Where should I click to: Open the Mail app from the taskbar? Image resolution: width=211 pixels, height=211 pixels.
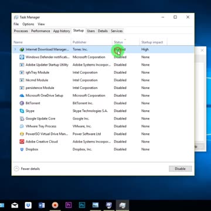pyautogui.click(x=15, y=205)
